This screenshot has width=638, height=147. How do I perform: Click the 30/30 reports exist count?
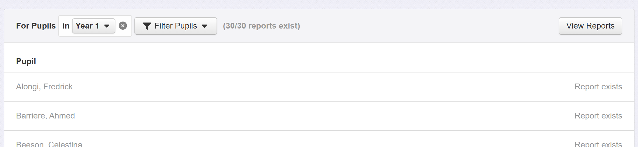261,26
